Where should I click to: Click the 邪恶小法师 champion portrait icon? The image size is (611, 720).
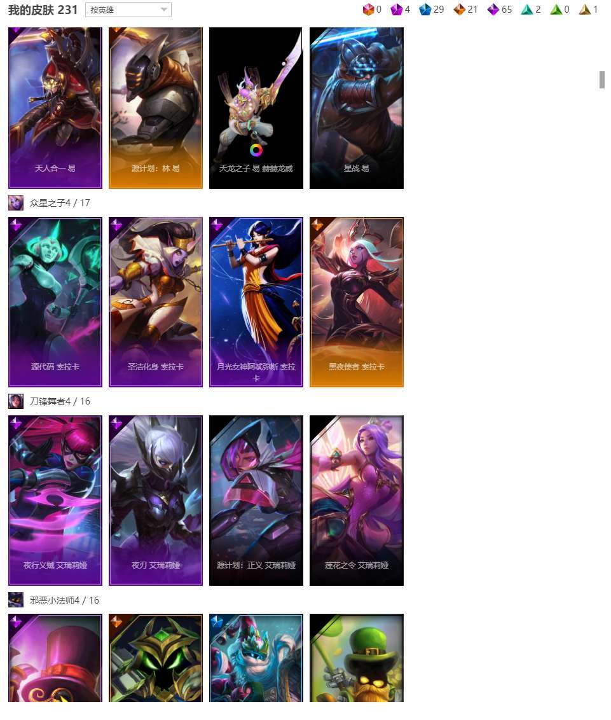pyautogui.click(x=16, y=600)
